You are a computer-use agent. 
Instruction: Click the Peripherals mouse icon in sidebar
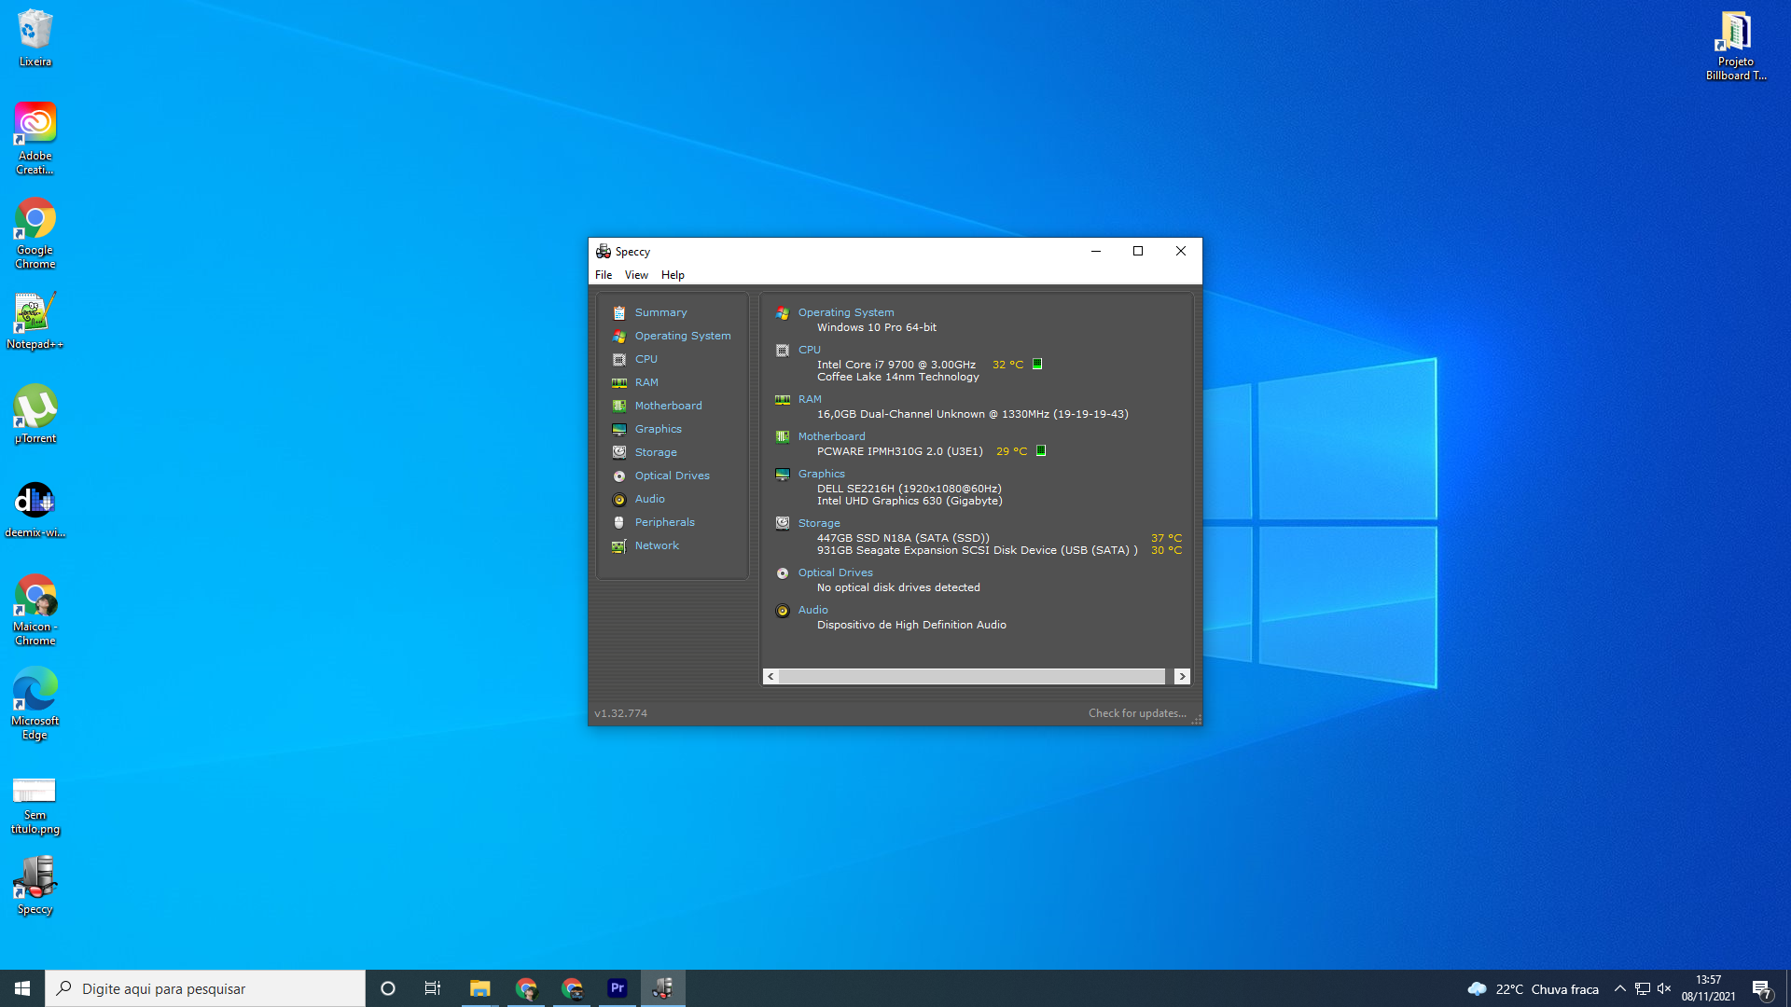[x=619, y=523]
